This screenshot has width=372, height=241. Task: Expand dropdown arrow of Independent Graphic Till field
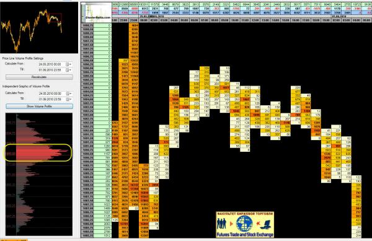pyautogui.click(x=71, y=99)
